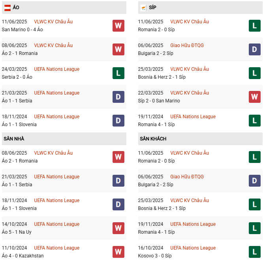Click W badge for Áo 4 - 0 Kazakhstan
The height and width of the screenshot is (261, 263).
[118, 252]
